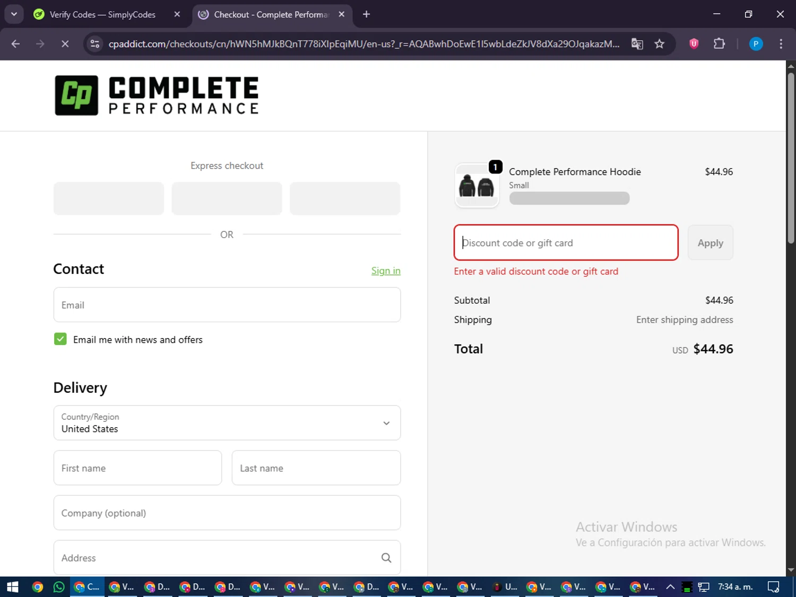
Task: Click the Express checkout heading
Action: (227, 166)
